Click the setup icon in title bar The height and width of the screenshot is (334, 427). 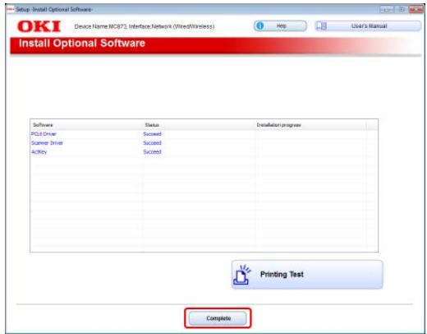[x=11, y=9]
